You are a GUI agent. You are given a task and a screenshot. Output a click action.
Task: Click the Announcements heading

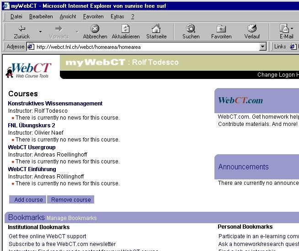[244, 167]
